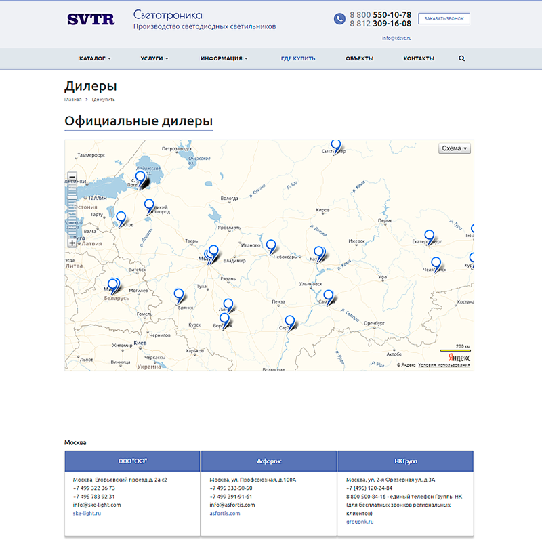Open the search magnifier icon
The height and width of the screenshot is (542, 542).
tap(461, 58)
